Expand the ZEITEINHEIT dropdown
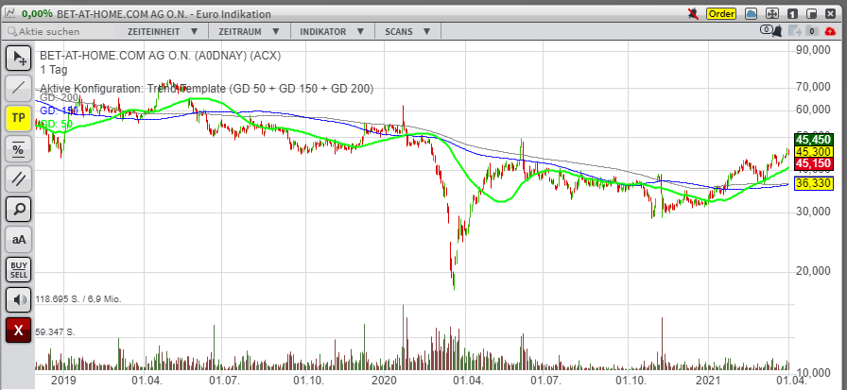 coord(163,31)
